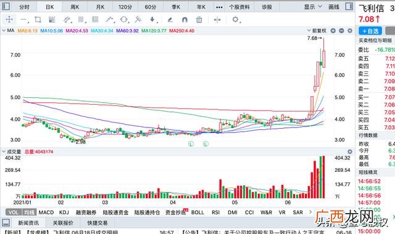This screenshot has height=234, width=395.
Task: Switch to BOLL indicator
Action: coord(197,212)
